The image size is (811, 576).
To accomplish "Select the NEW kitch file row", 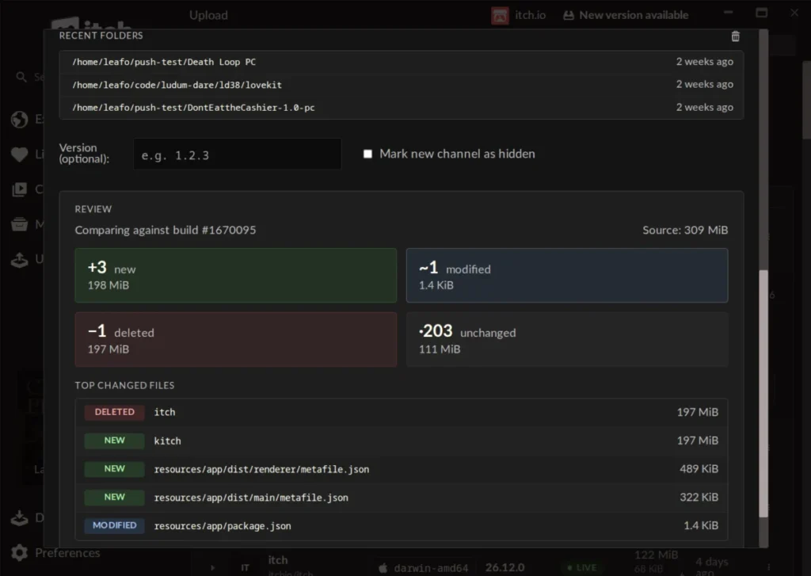I will [x=402, y=441].
